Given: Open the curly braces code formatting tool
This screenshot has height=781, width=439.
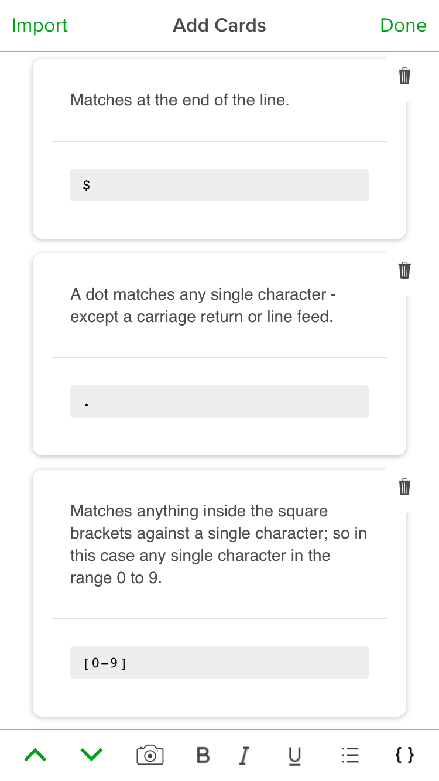Looking at the screenshot, I should [x=403, y=755].
